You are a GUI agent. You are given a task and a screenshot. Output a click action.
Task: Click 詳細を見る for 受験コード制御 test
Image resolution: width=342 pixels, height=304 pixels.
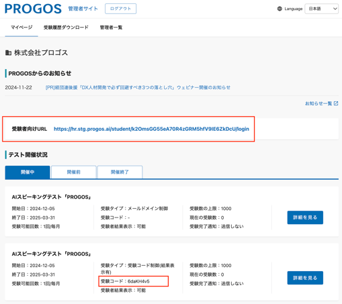305,278
